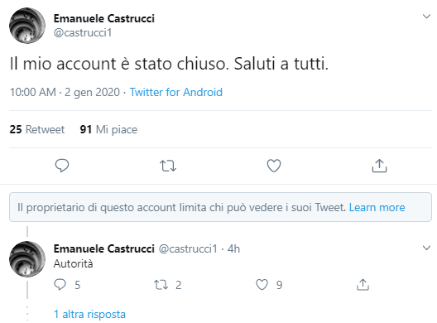Share the main tweet via upload icon
Viewport: 437px width, 323px height.
(379, 166)
